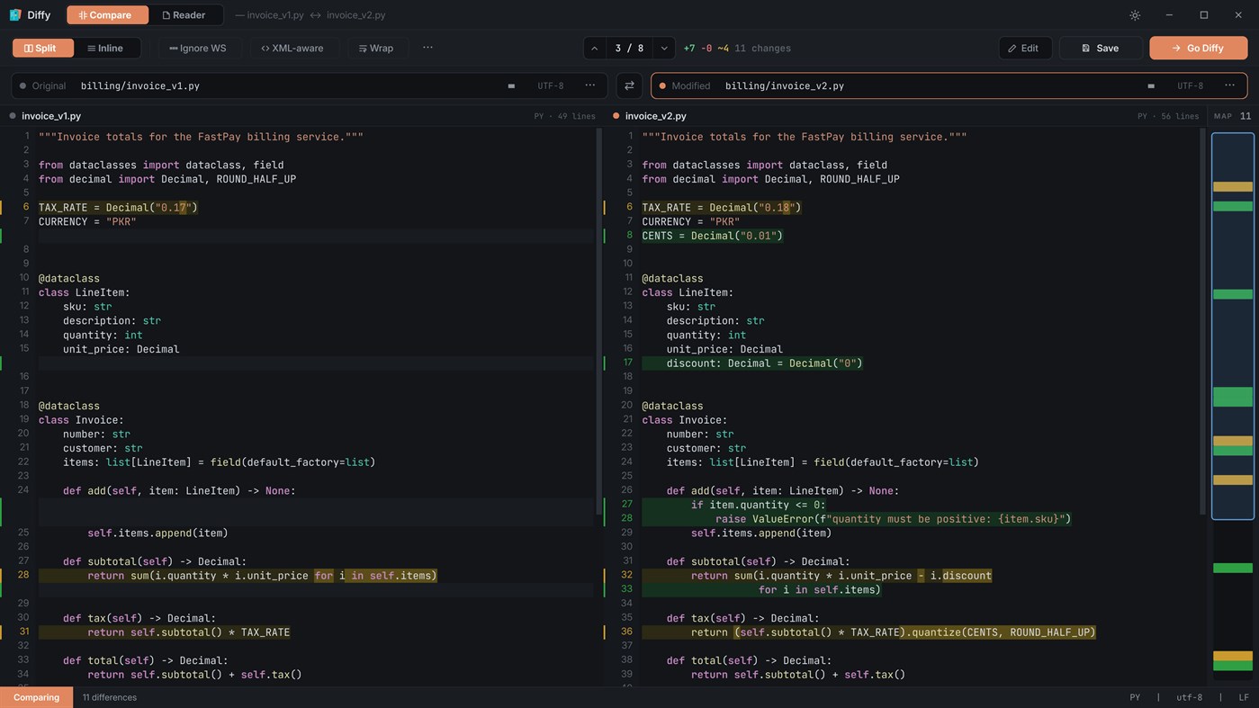Open the Original file browse folder icon
The width and height of the screenshot is (1259, 708).
[x=511, y=85]
